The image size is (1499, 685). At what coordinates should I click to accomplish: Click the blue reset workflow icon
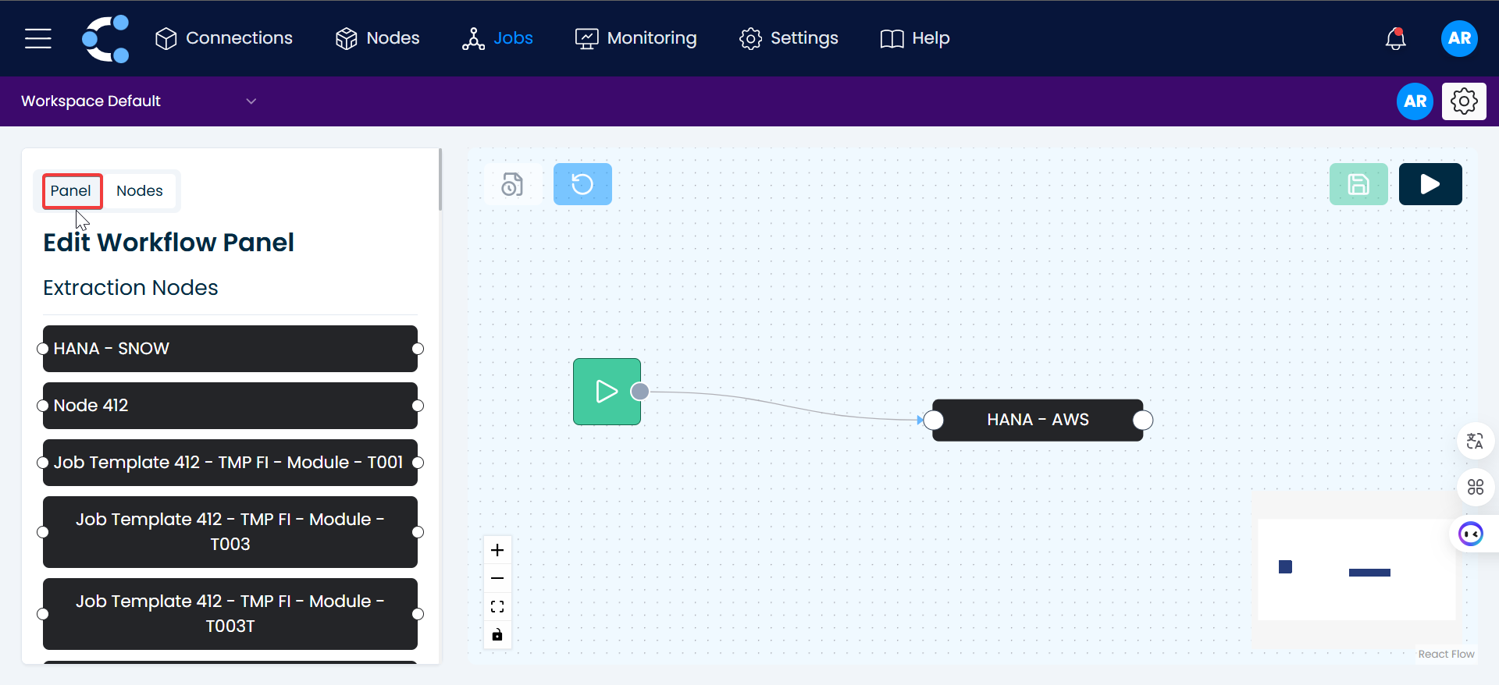pyautogui.click(x=582, y=184)
